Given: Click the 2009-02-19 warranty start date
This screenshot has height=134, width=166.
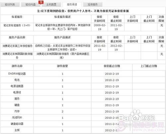Looking at the screenshot, I should 100,27.
